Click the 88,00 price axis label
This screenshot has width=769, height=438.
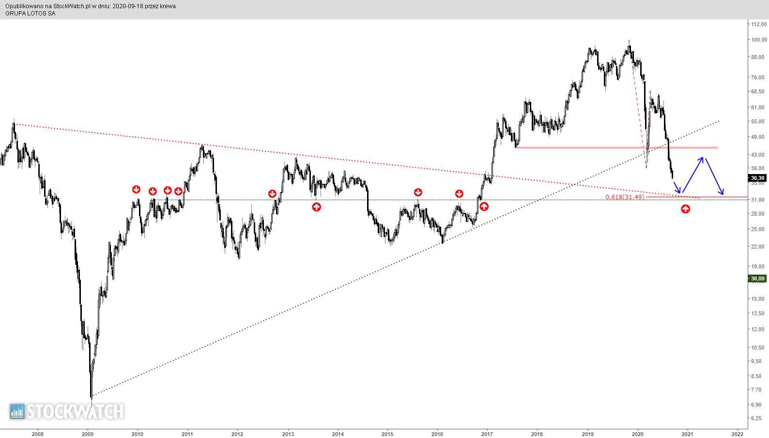coord(757,57)
